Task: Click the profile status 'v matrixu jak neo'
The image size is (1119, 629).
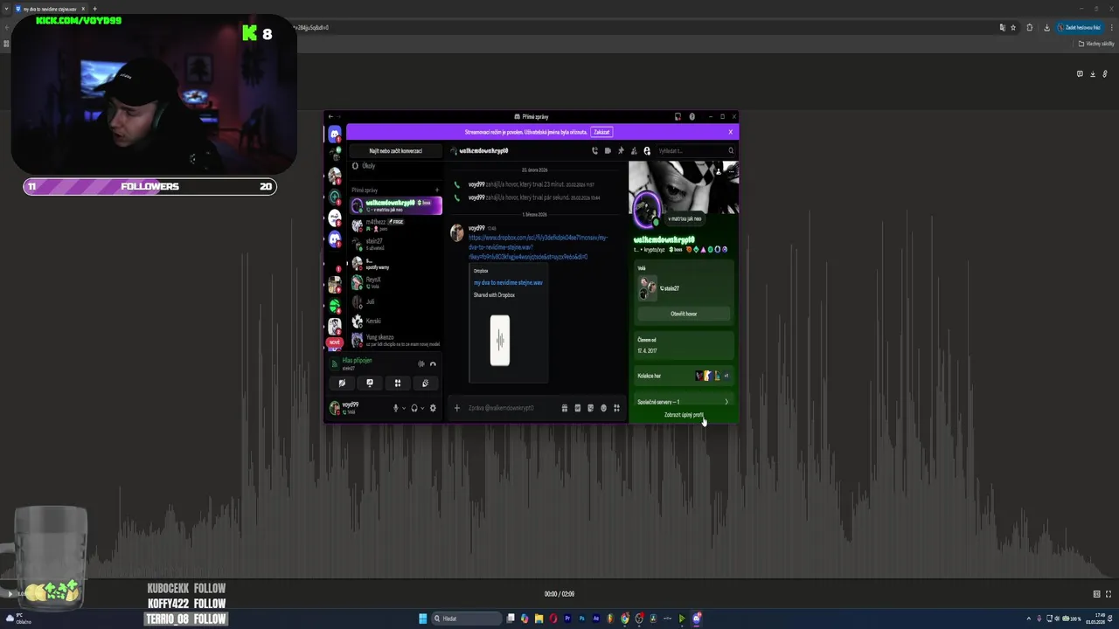Action: point(685,219)
